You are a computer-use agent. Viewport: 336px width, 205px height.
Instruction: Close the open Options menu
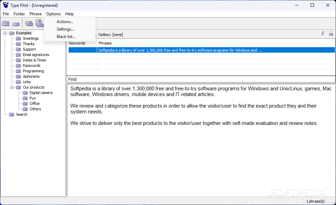53,14
